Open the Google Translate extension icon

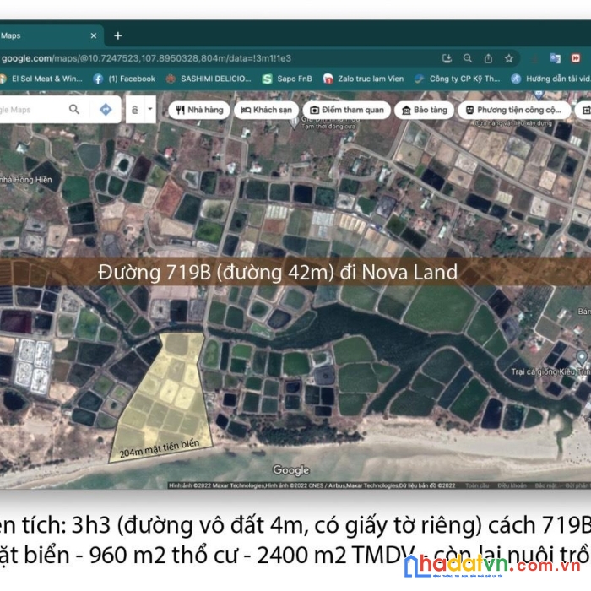(x=556, y=58)
